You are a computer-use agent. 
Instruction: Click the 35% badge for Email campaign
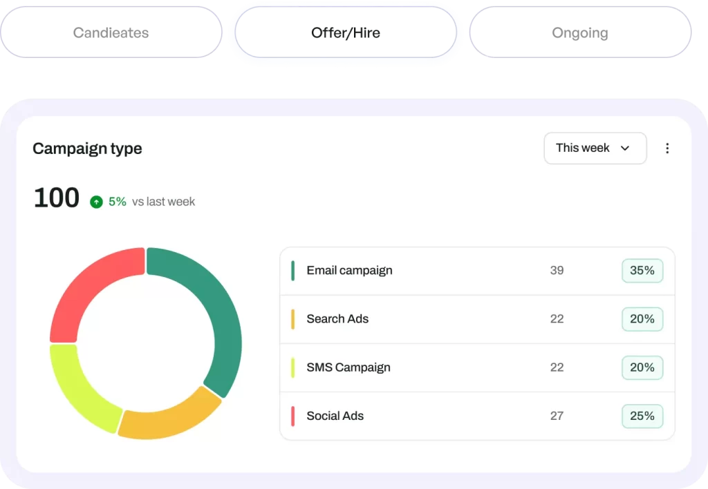642,271
